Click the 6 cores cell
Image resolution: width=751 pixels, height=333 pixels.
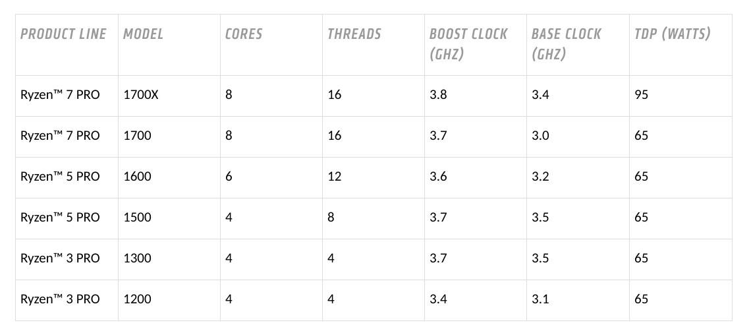[x=229, y=176]
